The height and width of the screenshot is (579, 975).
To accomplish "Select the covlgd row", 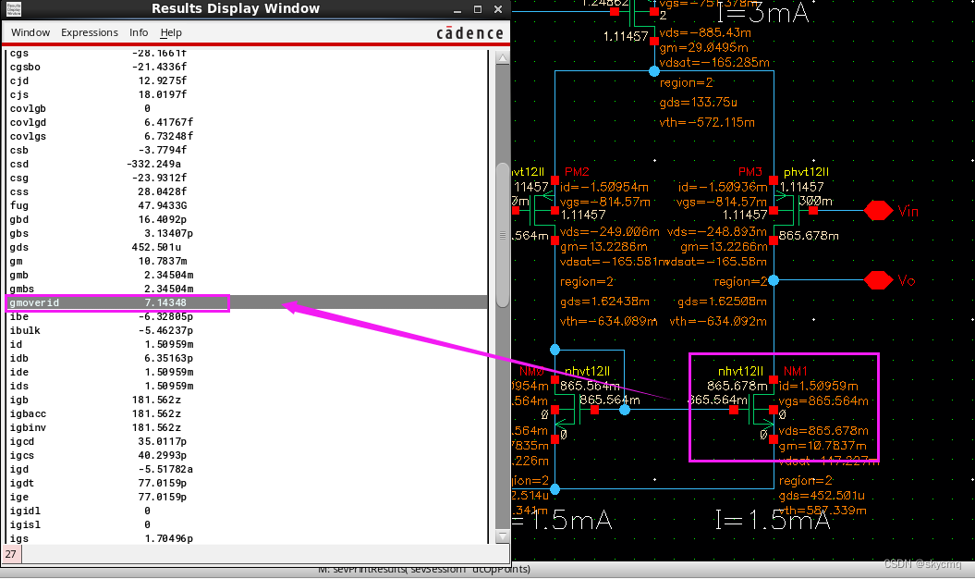I will (246, 122).
